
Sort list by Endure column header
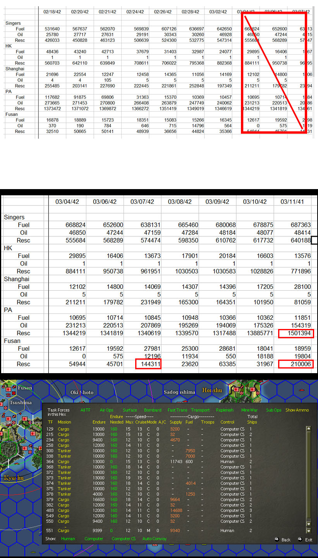99,422
